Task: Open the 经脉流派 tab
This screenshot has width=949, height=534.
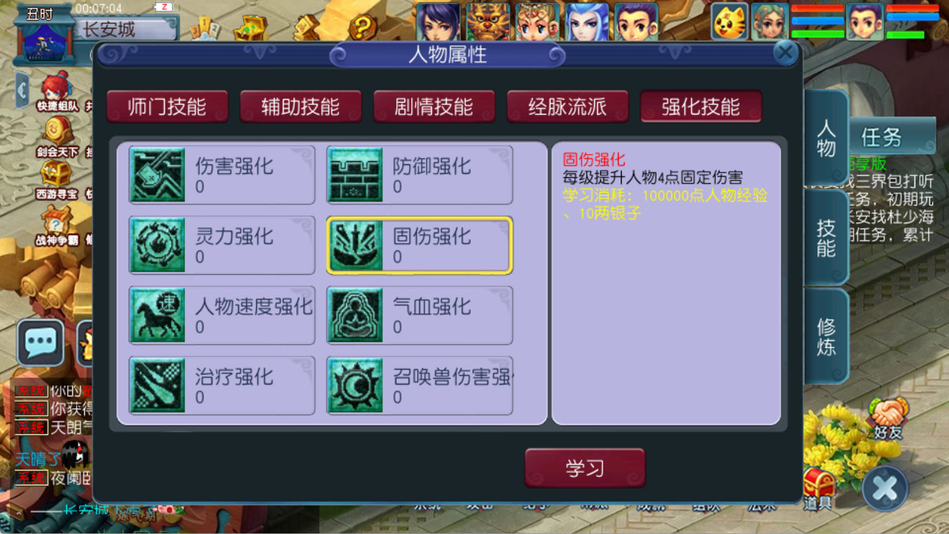Action: 568,107
